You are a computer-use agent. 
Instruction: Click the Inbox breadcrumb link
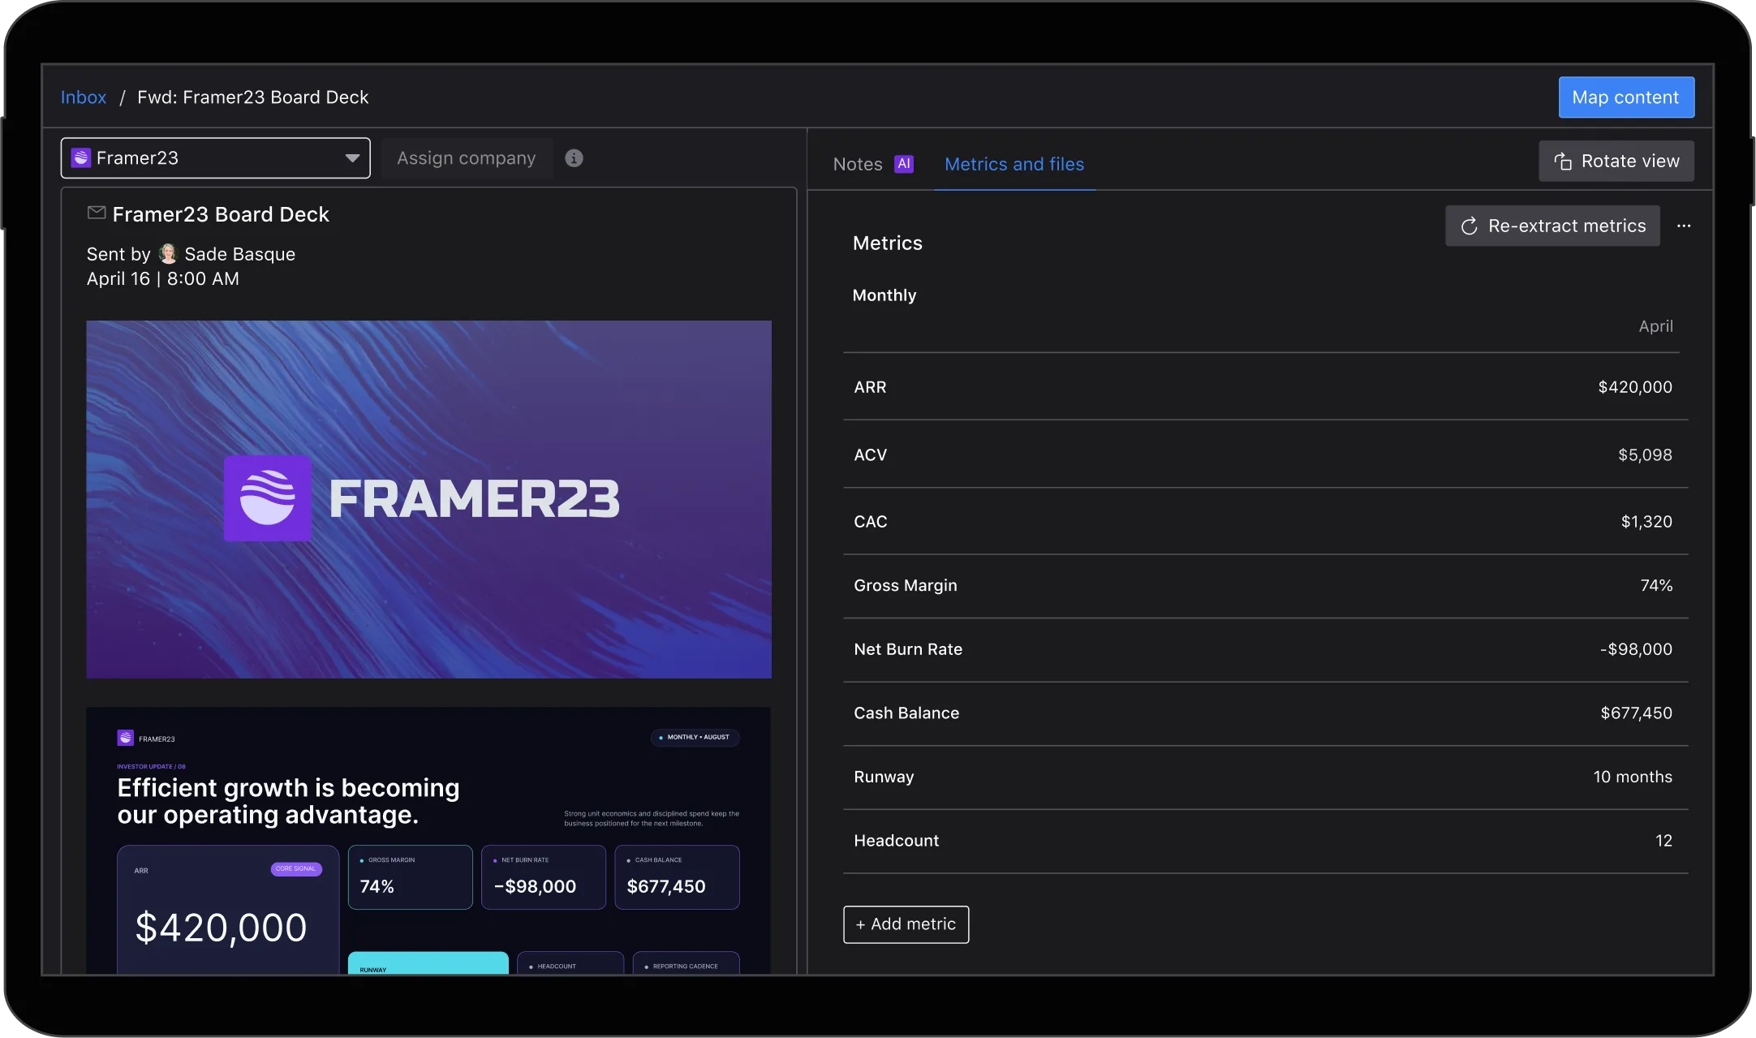84,97
